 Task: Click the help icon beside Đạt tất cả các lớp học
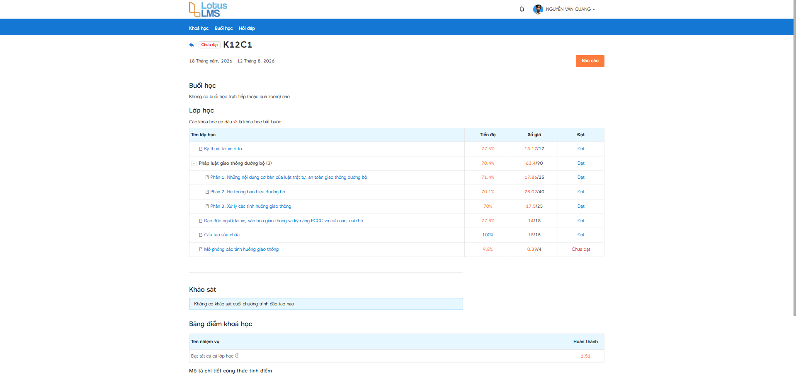coord(237,356)
